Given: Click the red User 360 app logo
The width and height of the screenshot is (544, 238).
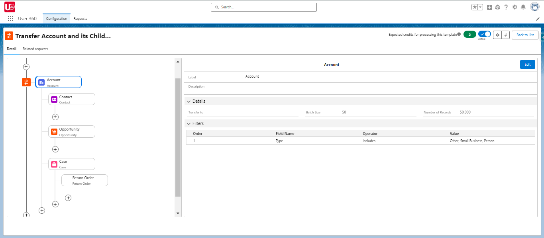Looking at the screenshot, I should [x=10, y=7].
